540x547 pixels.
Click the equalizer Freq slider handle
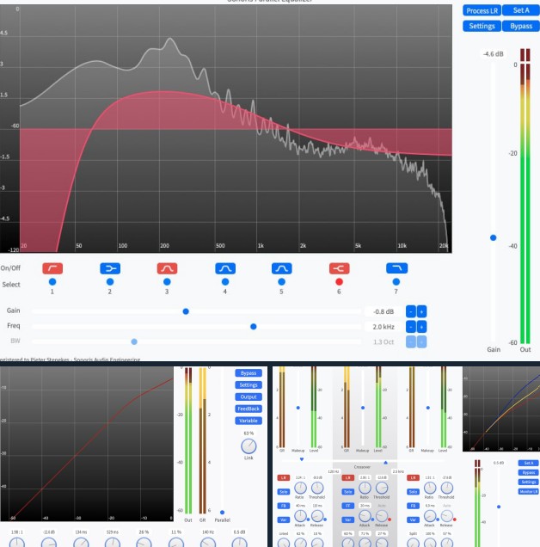click(x=254, y=327)
